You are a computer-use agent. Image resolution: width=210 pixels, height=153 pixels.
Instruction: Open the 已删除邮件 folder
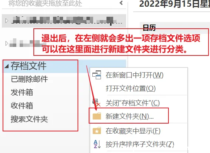pos(29,79)
